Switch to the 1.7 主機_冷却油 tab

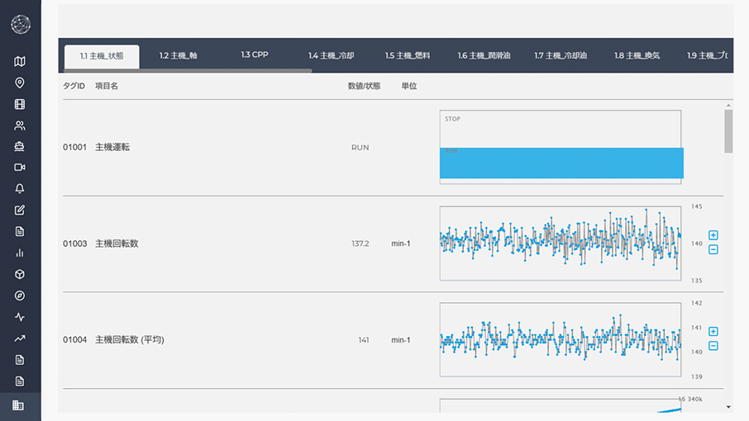click(x=561, y=56)
